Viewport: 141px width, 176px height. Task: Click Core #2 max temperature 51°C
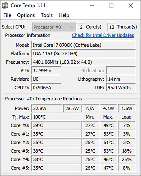click(x=109, y=143)
